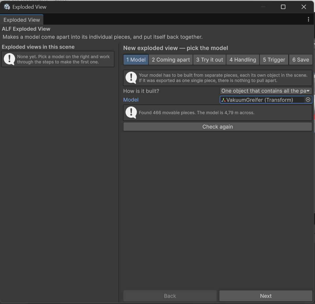Viewport: 315px width, 304px height.
Task: Click the info icon beside 'Your model has to be built'
Action: click(131, 78)
